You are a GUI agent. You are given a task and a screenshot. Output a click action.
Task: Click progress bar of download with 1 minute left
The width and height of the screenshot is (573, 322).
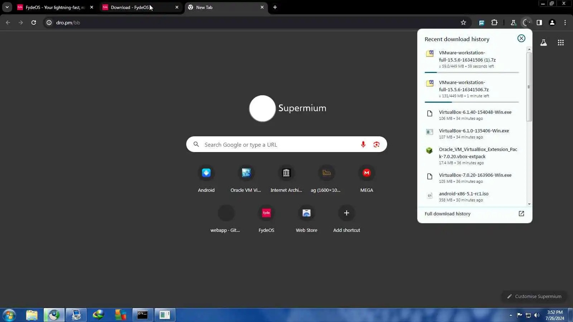click(472, 102)
